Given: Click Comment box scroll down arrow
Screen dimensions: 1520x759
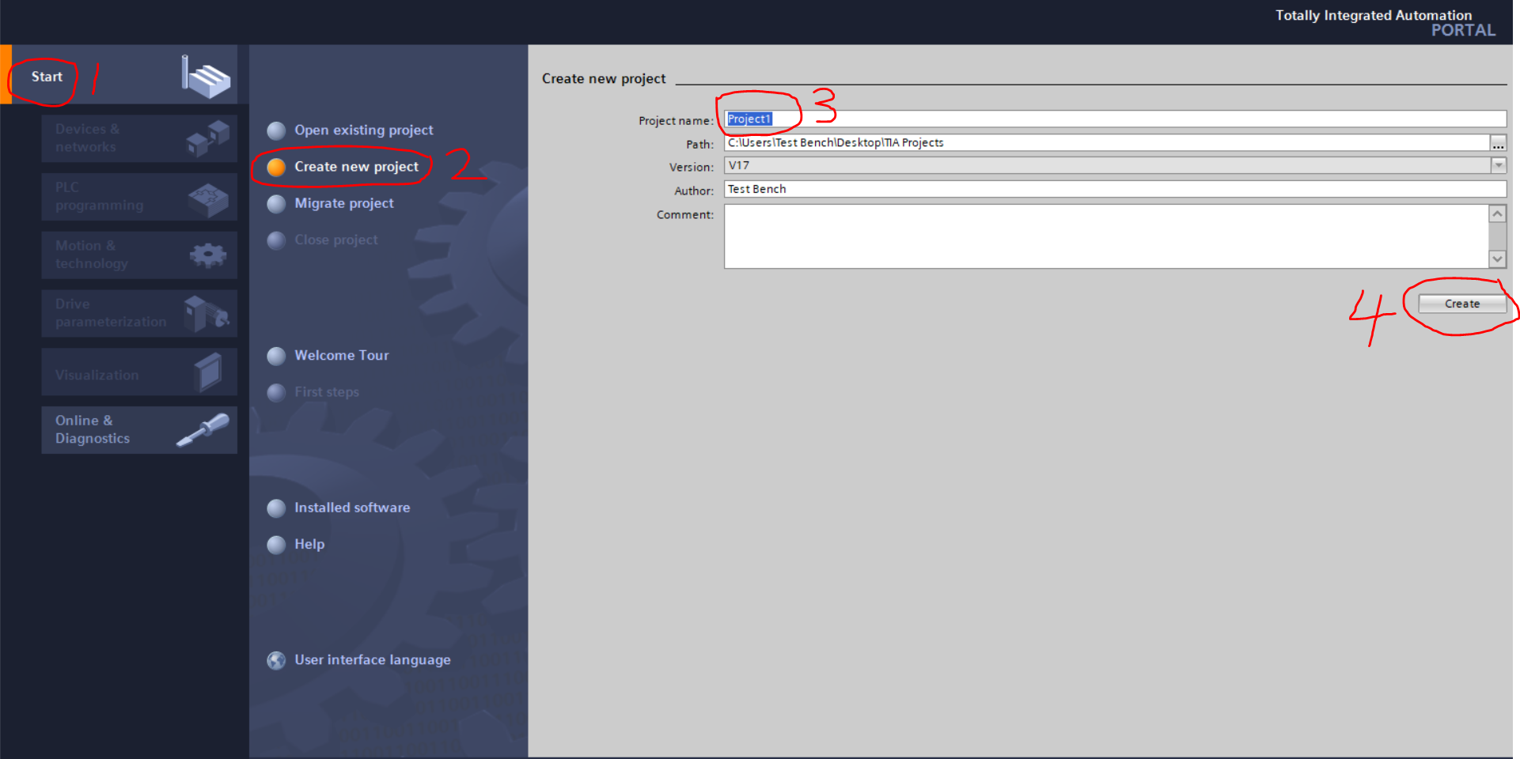Looking at the screenshot, I should (x=1497, y=259).
